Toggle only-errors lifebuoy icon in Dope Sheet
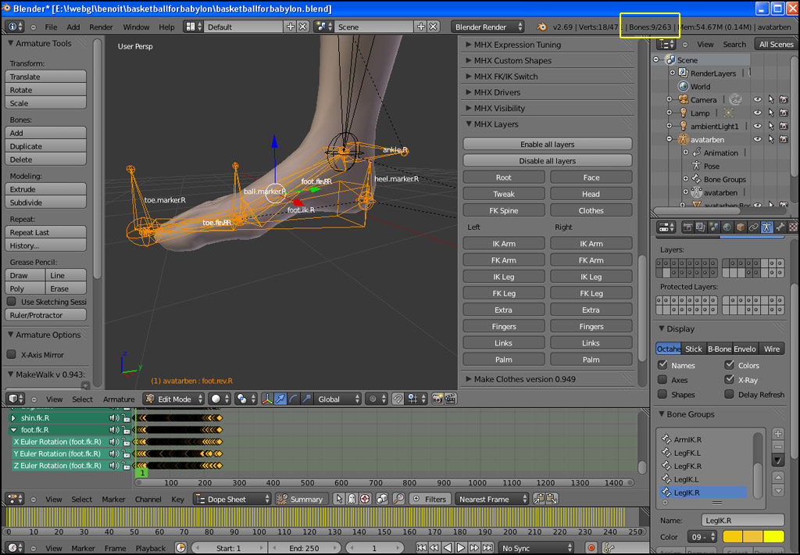 [x=365, y=499]
